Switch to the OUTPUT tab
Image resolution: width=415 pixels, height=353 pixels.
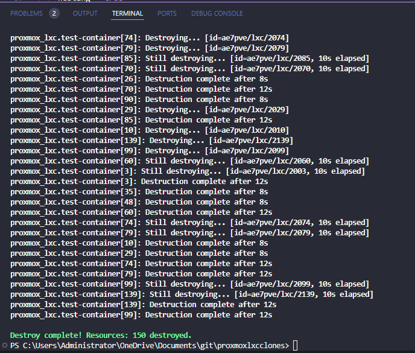pos(85,13)
